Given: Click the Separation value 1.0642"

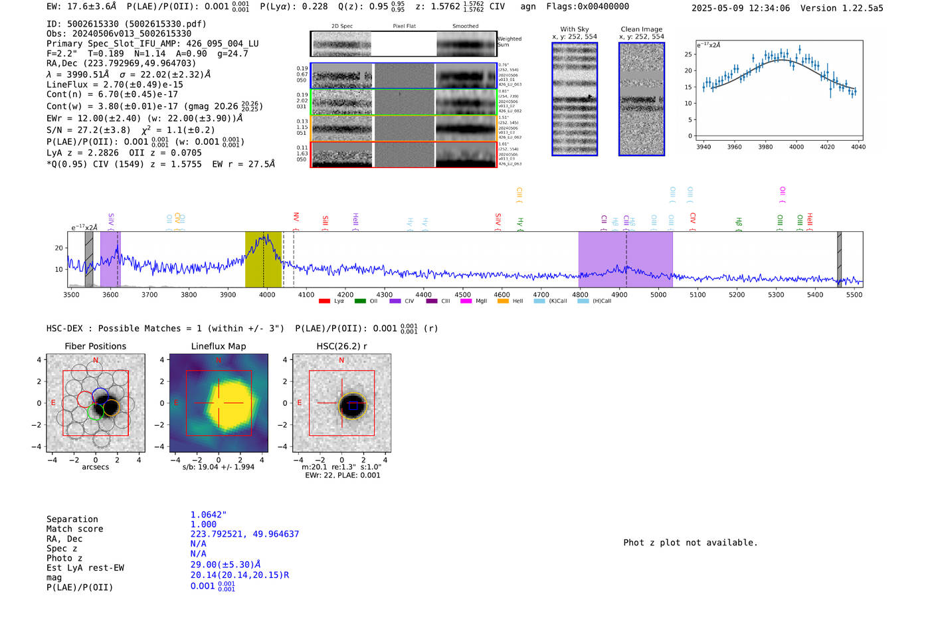Looking at the screenshot, I should coord(209,515).
